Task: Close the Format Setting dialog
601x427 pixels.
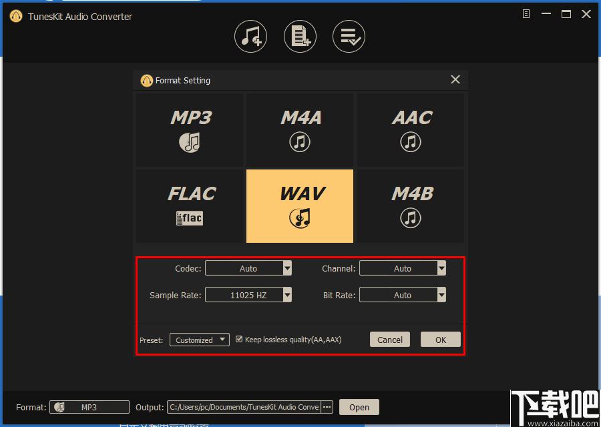Action: click(455, 79)
